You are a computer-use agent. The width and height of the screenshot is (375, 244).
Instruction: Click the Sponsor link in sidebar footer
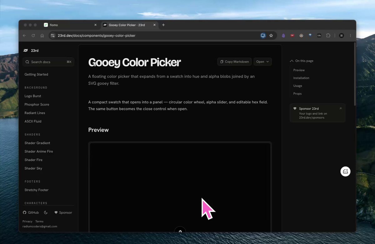[x=63, y=212]
